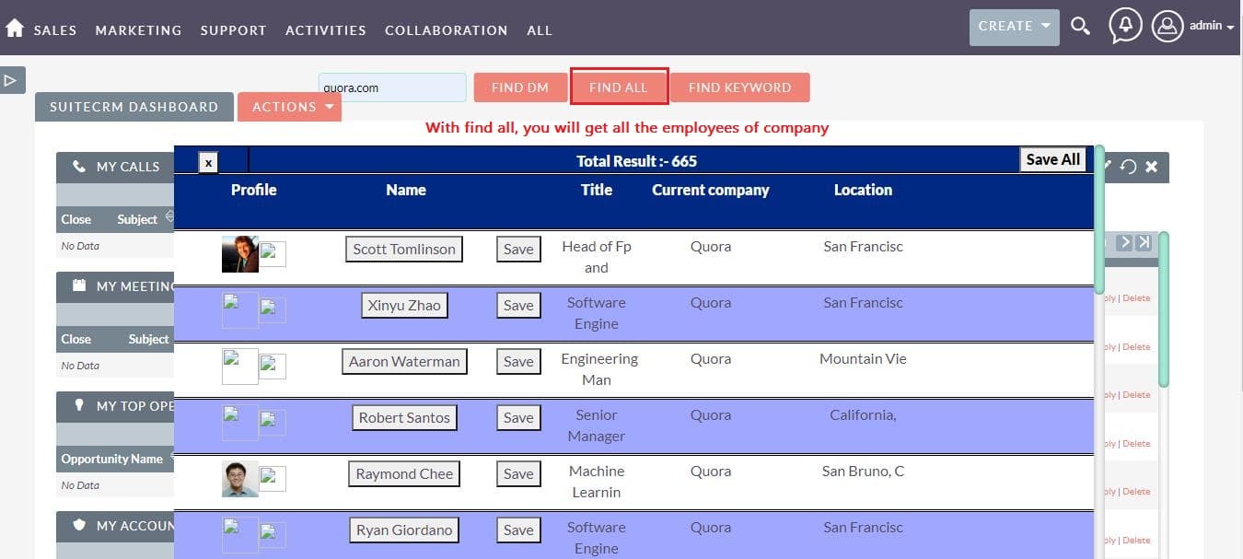The width and height of the screenshot is (1243, 559).
Task: Expand the sidebar with the arrow toggle
Action: [12, 80]
